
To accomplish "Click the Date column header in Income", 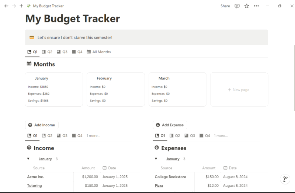I will [109, 168].
